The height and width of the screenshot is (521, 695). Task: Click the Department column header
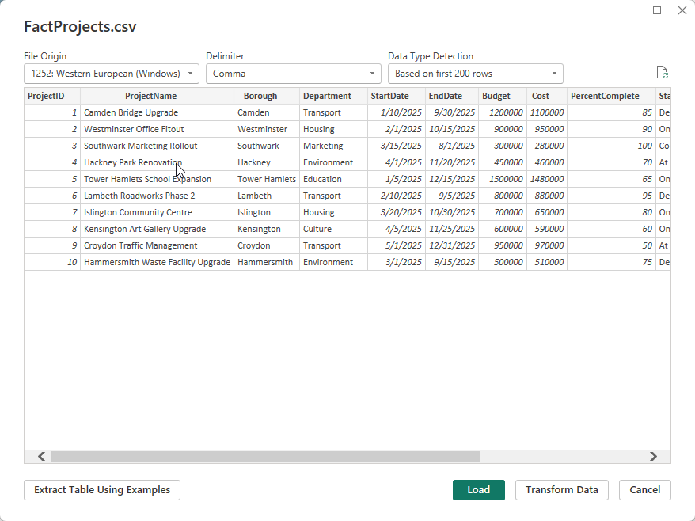333,96
